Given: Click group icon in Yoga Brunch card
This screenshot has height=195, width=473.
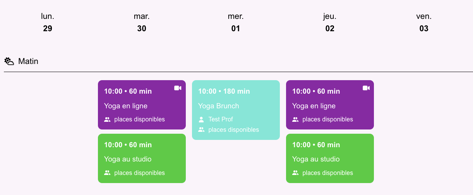Looking at the screenshot, I should [x=201, y=130].
